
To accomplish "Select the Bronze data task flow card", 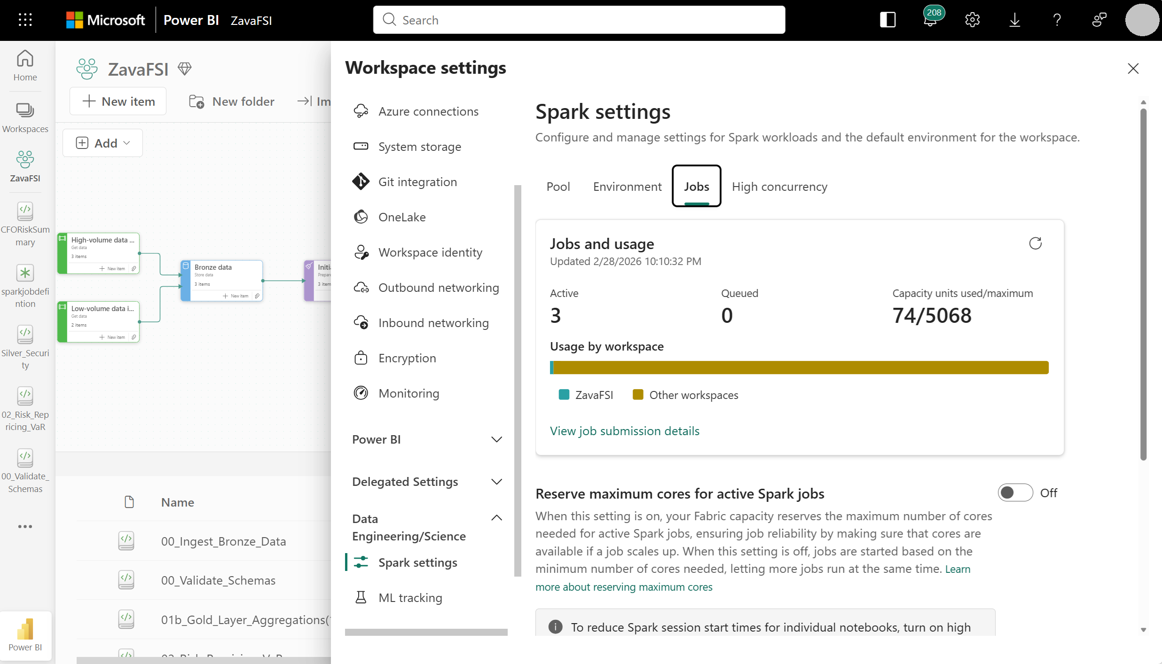I will click(222, 281).
